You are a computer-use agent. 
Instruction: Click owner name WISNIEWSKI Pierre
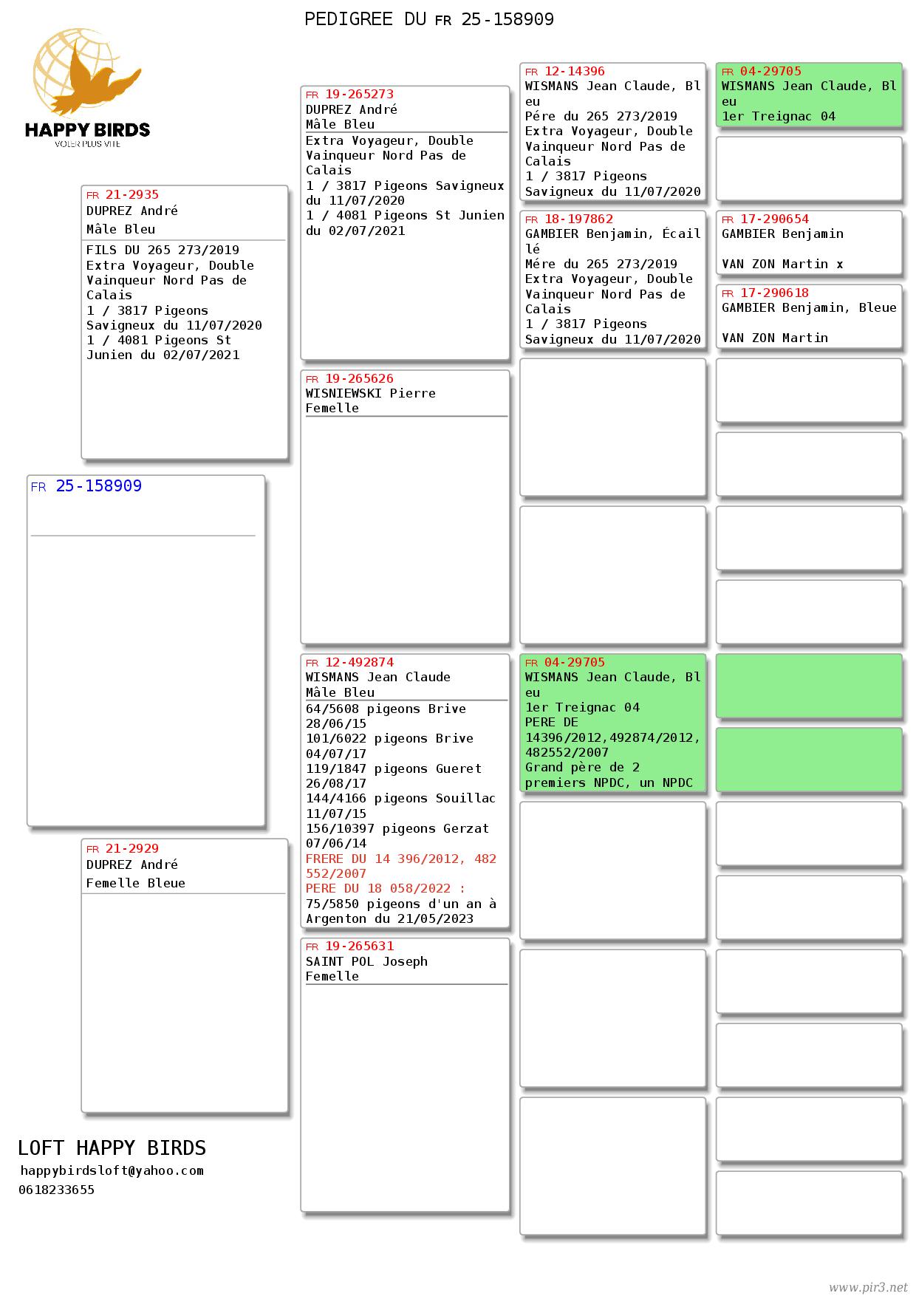[371, 393]
